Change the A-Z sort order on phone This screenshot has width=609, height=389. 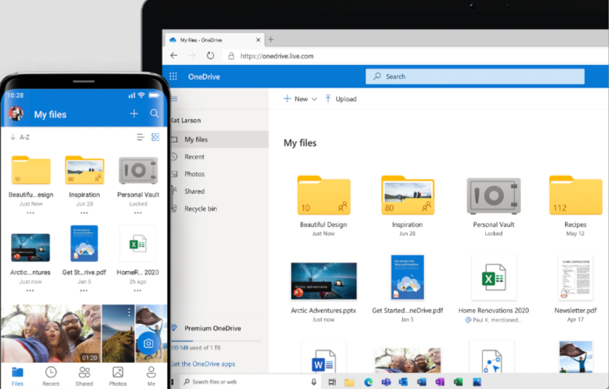pos(20,137)
